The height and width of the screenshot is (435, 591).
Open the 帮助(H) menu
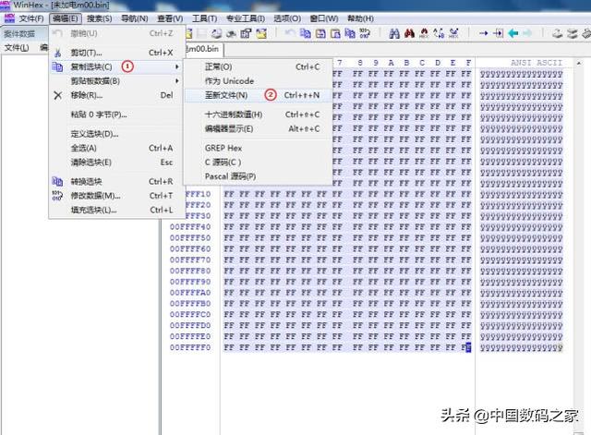(x=360, y=18)
